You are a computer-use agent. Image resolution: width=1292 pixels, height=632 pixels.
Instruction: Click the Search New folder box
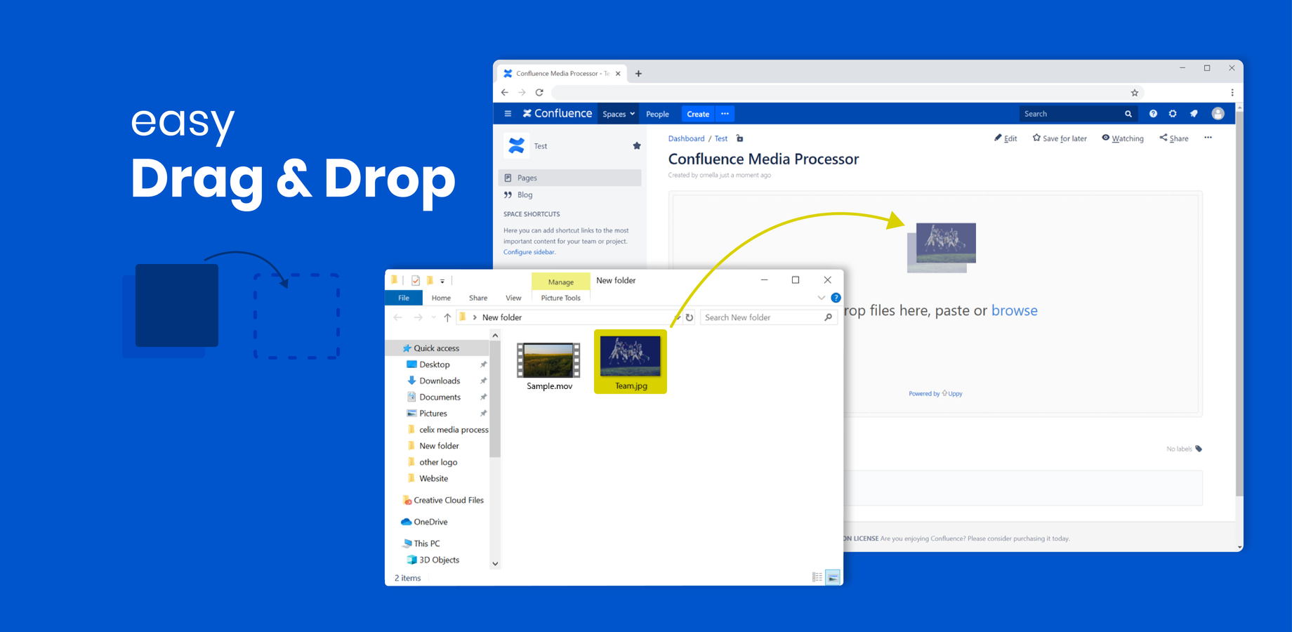point(767,317)
